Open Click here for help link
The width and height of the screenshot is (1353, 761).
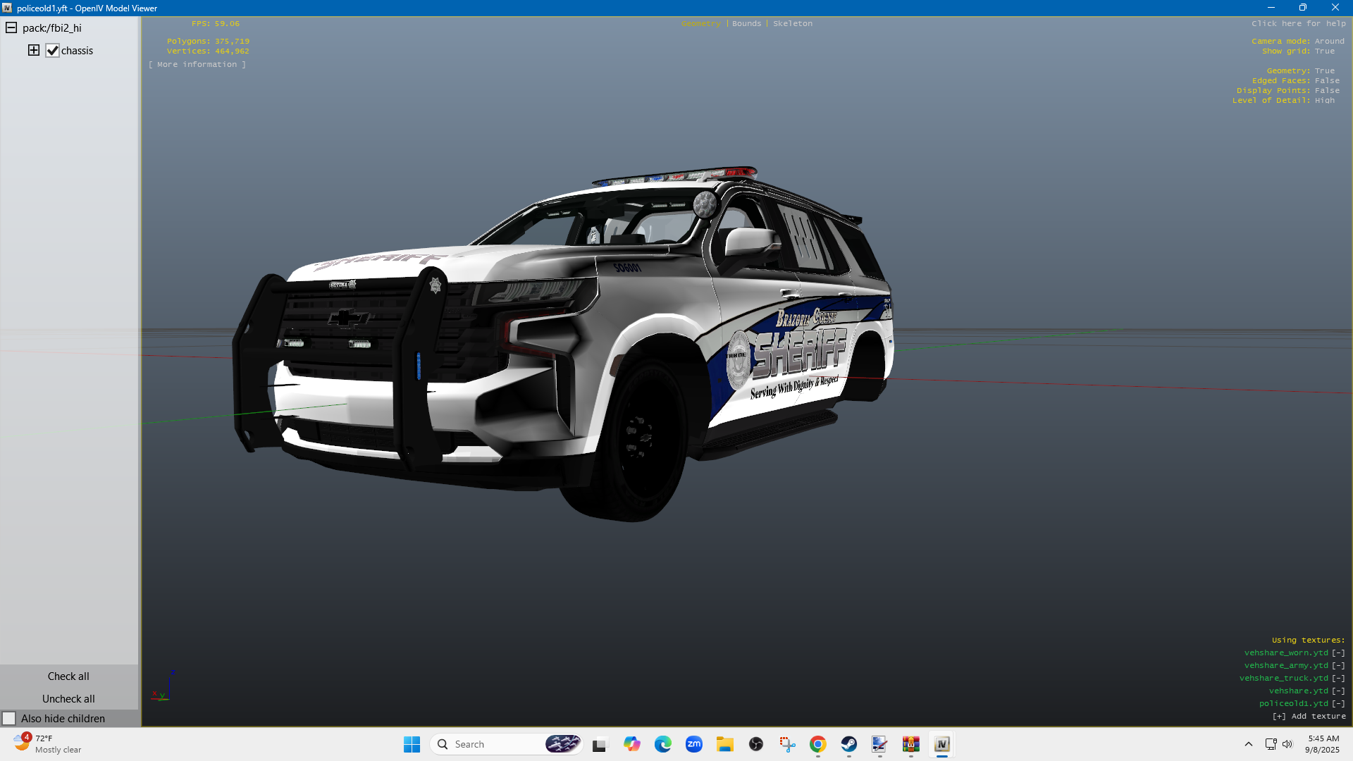(x=1298, y=23)
